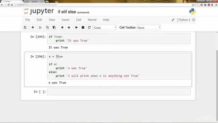Move selected cell up arrow
This screenshot has width=218, height=123.
coord(62,27)
